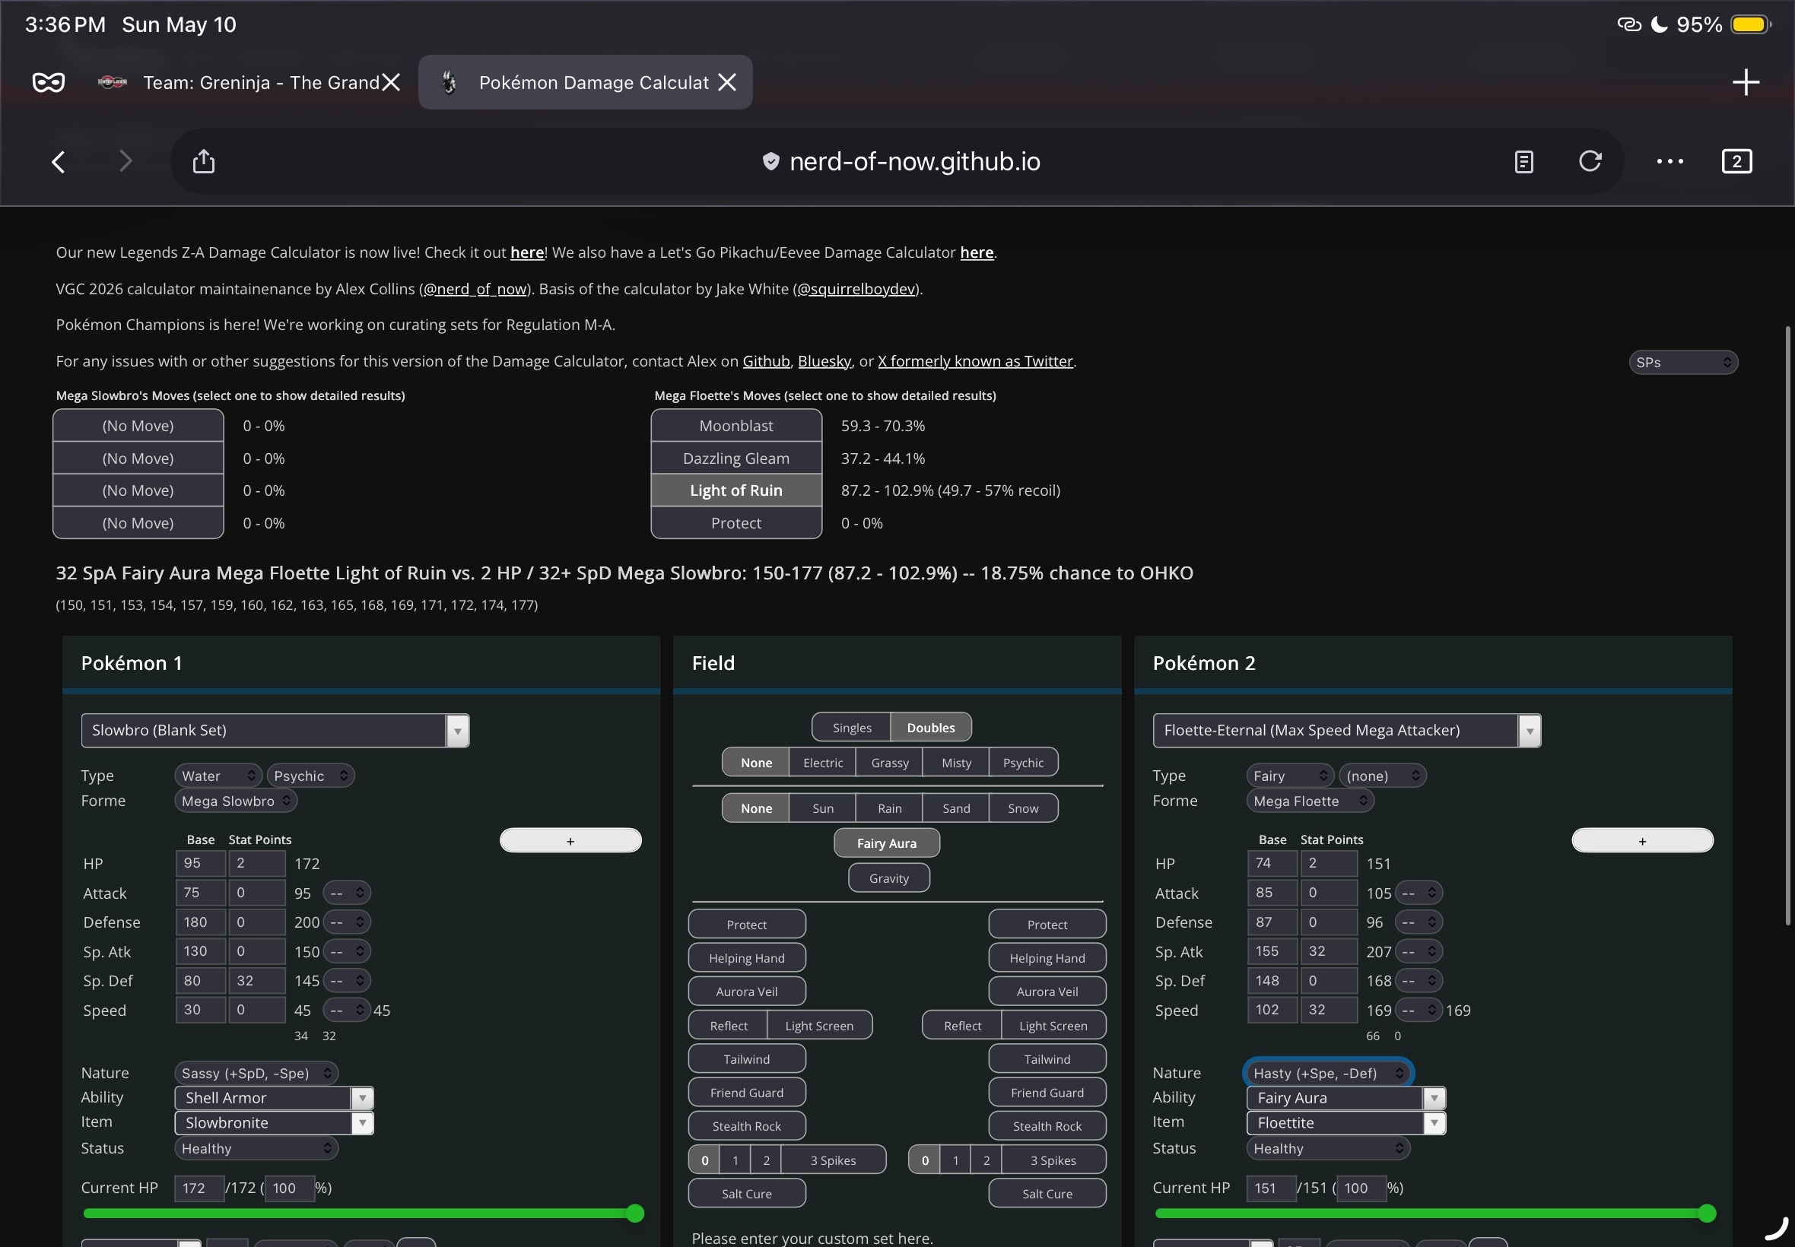This screenshot has height=1247, width=1795.
Task: Set Pokémon 1 side to 3 Spikes
Action: [833, 1160]
